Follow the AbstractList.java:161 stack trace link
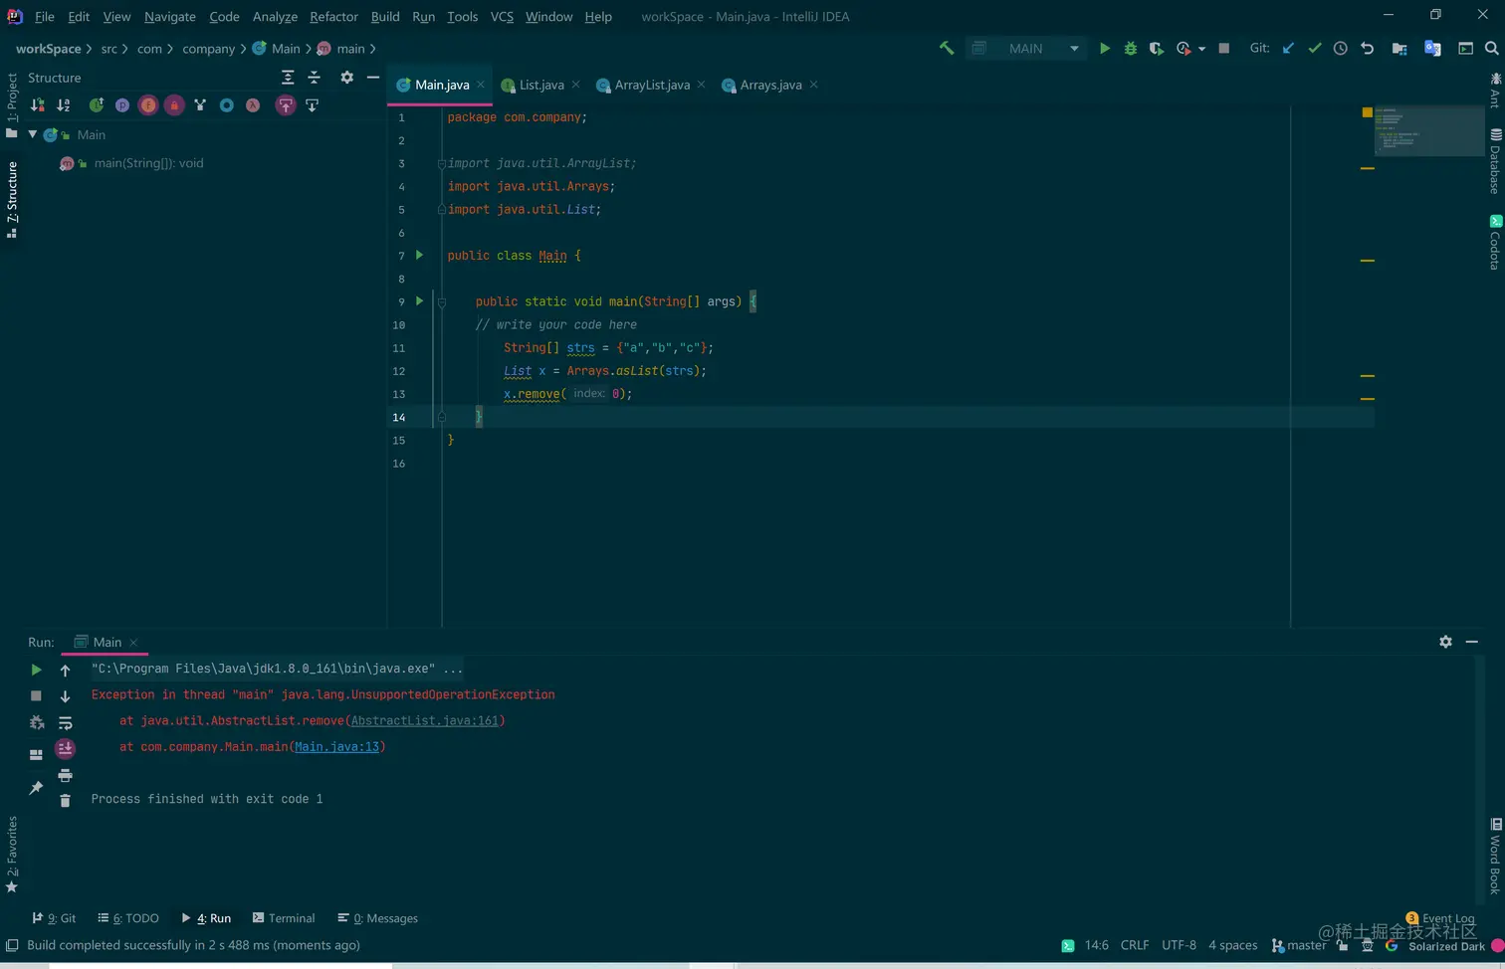Image resolution: width=1505 pixels, height=969 pixels. tap(425, 720)
